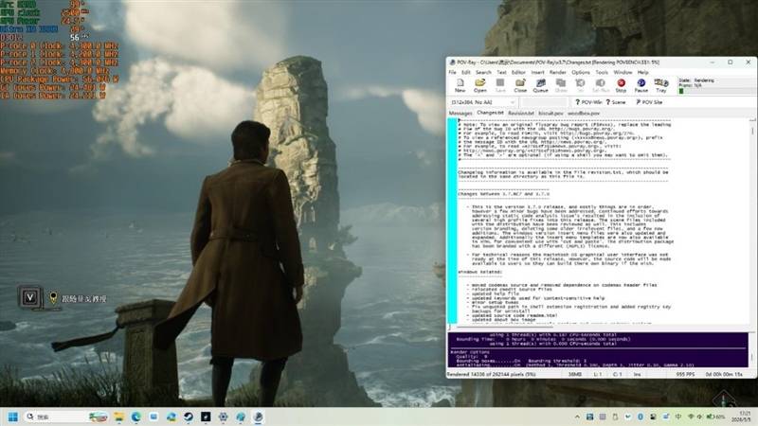Open the Scene help icon

click(x=616, y=102)
